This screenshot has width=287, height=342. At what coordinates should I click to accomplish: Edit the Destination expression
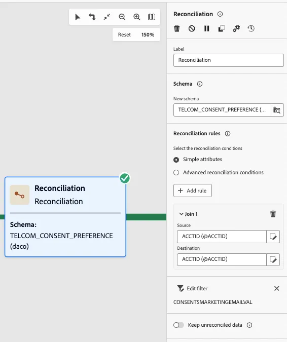273,259
